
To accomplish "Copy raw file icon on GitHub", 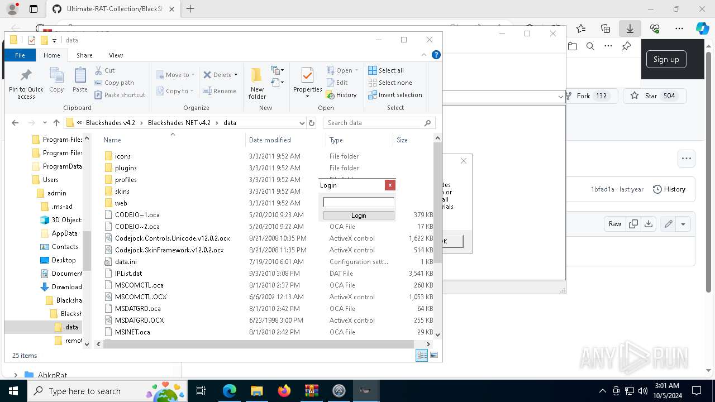I will tap(633, 224).
